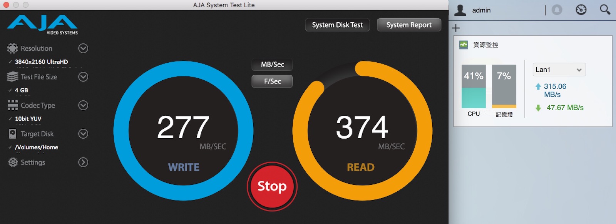
Task: Click the CPU 41% usage bar
Action: click(x=474, y=86)
